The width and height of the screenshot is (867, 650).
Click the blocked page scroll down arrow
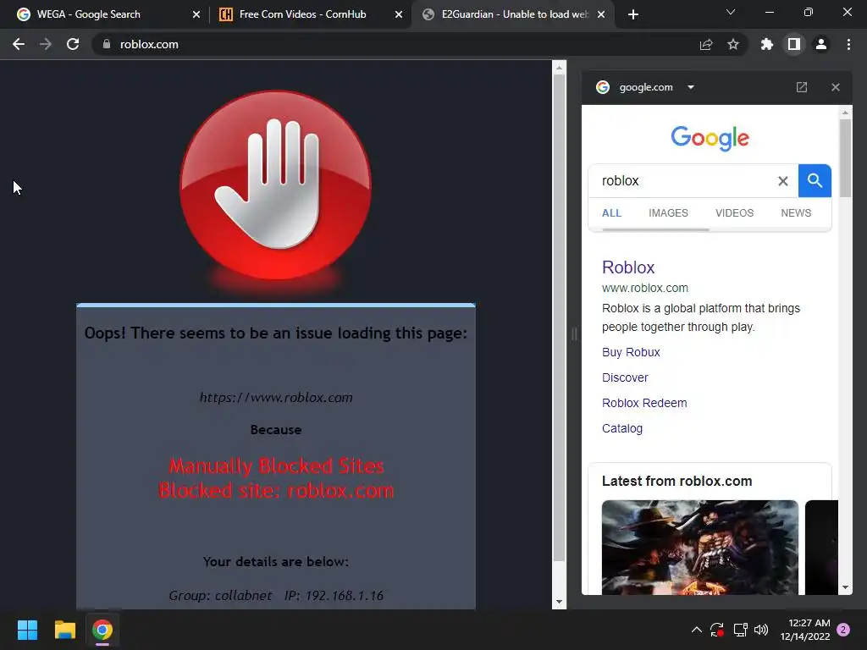pos(559,602)
